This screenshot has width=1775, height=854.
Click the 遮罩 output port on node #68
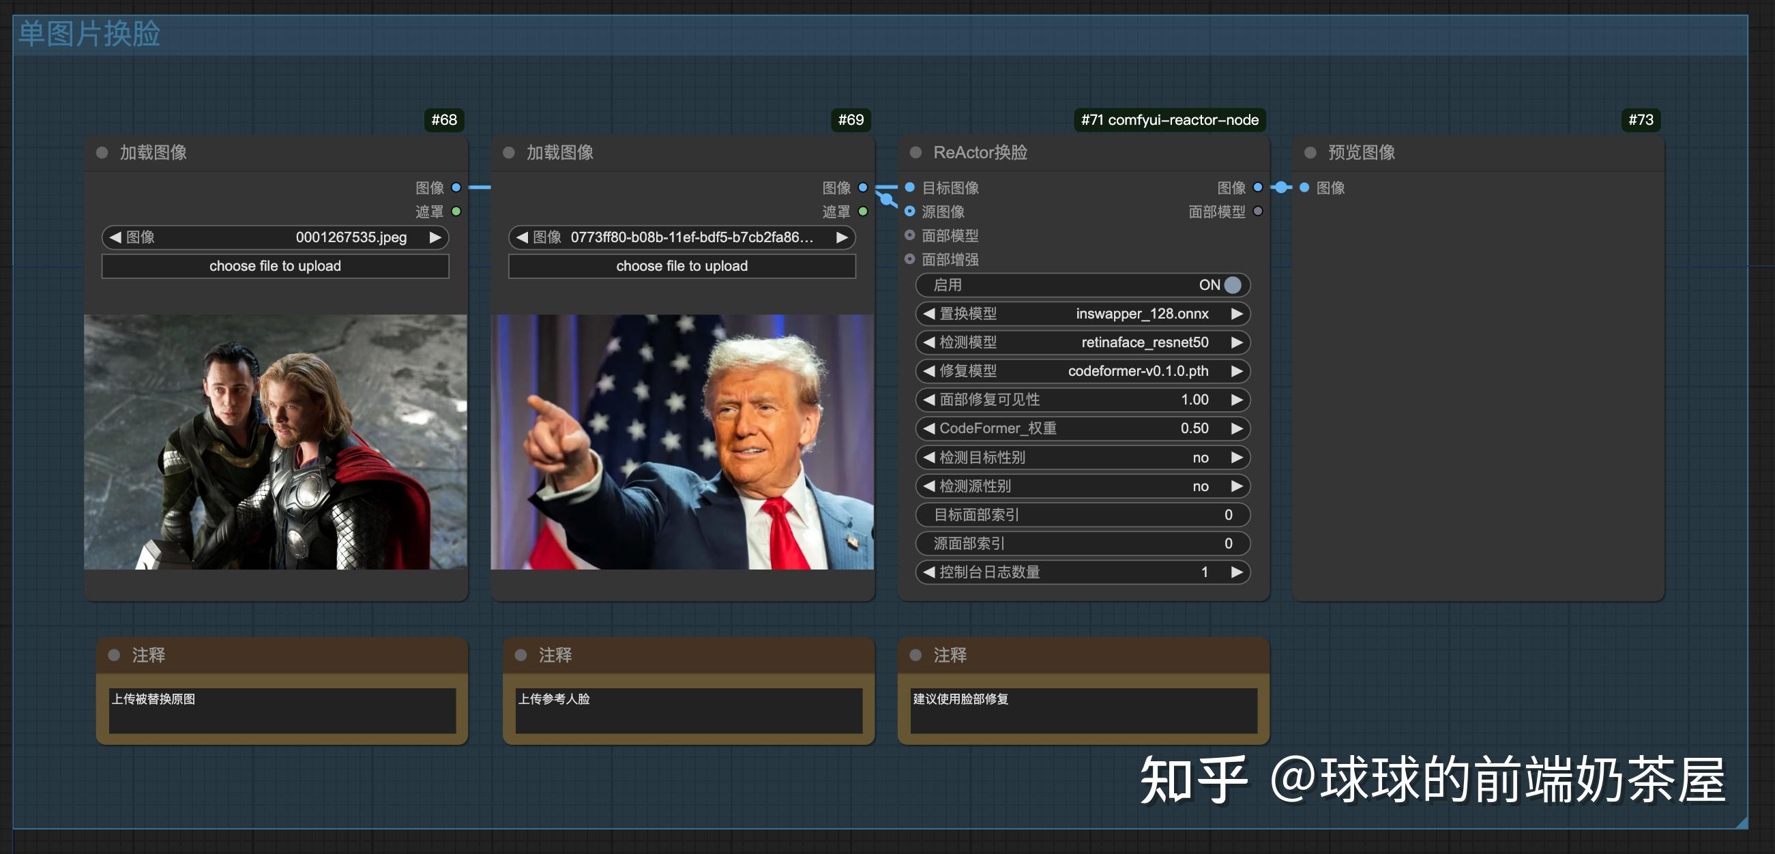(x=456, y=211)
